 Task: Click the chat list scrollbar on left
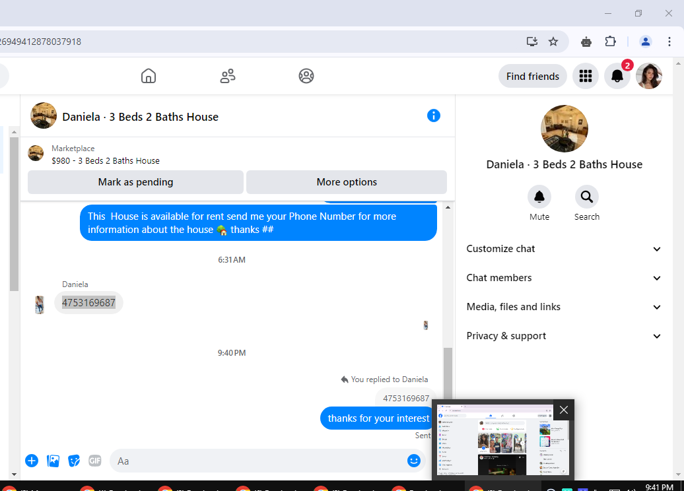pos(14,214)
